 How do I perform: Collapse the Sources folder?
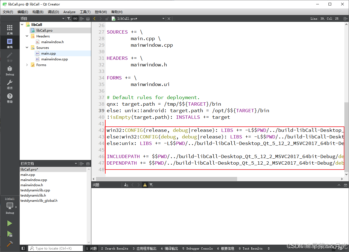[27, 48]
